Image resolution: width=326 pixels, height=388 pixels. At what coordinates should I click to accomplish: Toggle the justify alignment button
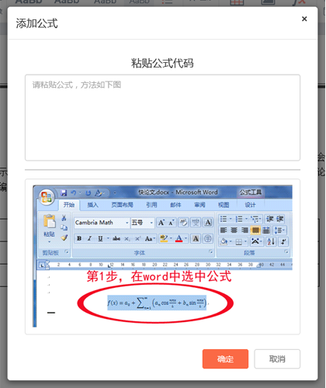coord(255,230)
